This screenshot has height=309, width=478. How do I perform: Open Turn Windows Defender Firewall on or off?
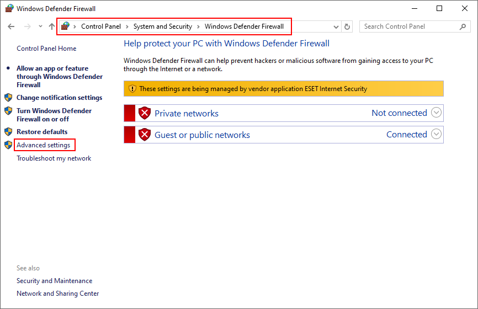(54, 115)
